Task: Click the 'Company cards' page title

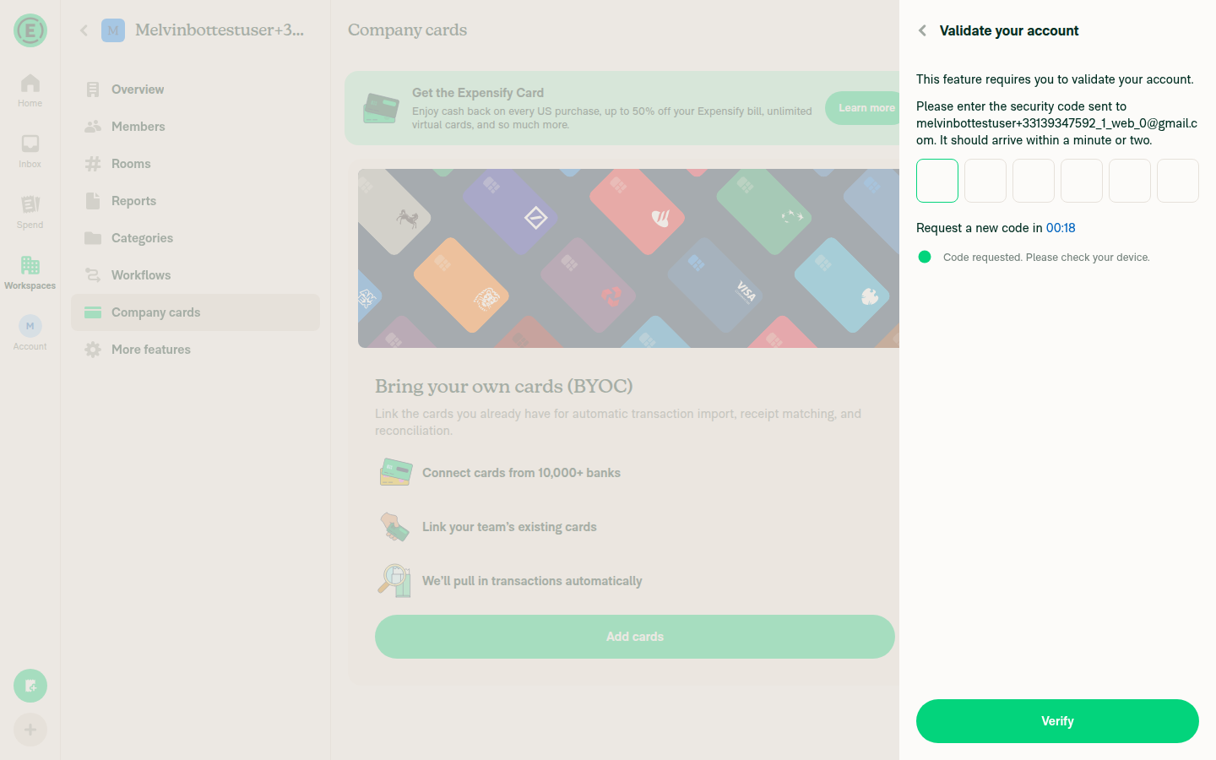Action: (x=407, y=30)
